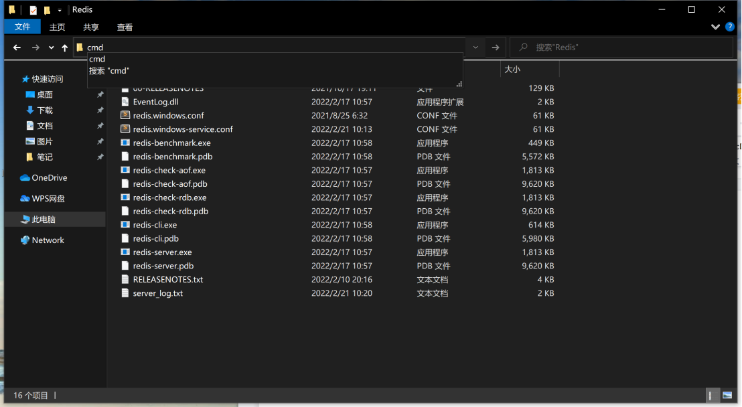The image size is (742, 407).
Task: Click the redis-cli.exe application icon
Action: [125, 226]
